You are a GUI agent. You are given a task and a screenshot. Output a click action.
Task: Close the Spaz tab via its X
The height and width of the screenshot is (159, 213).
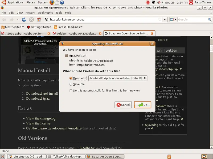click(x=152, y=34)
